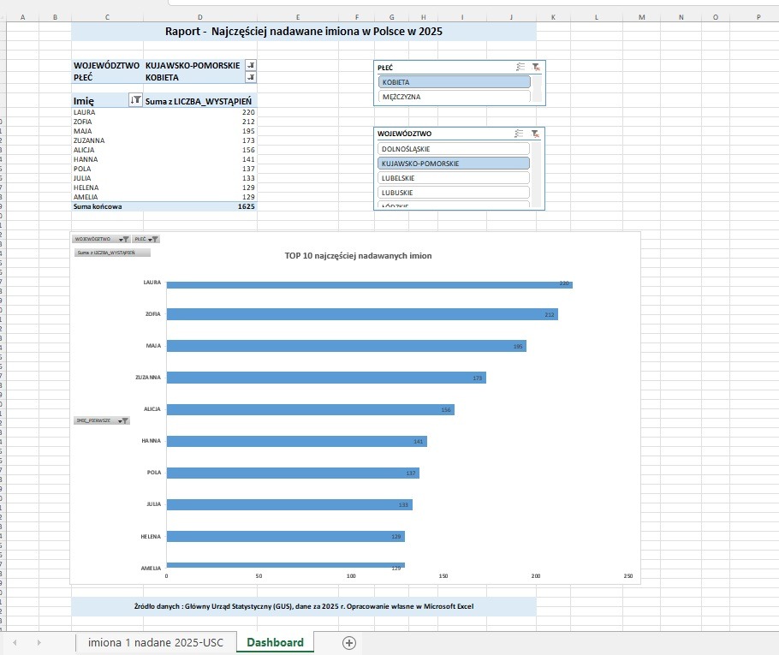Open chart PŁEĆ field button
779x655 pixels.
coord(146,239)
